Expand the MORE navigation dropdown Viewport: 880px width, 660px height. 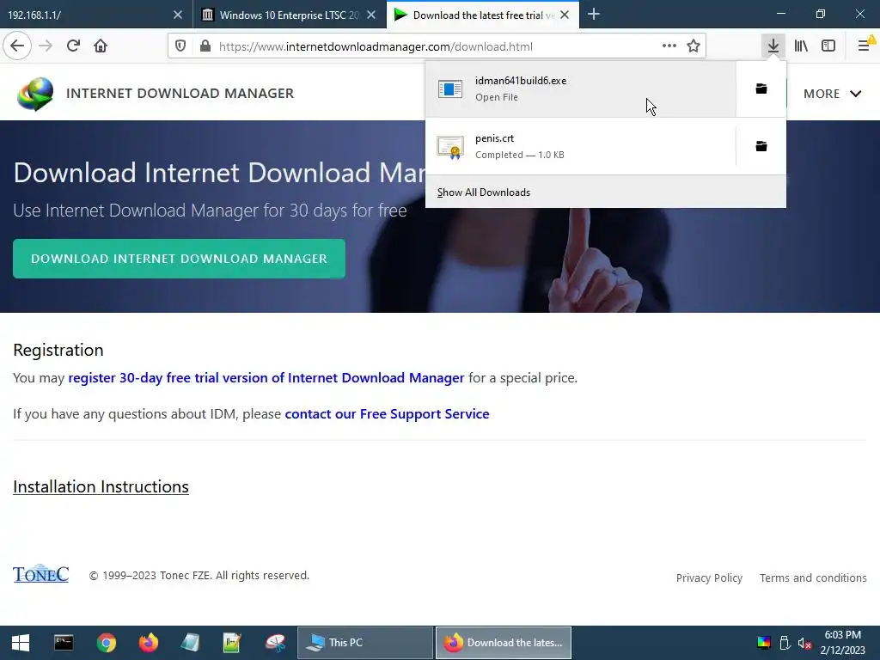832,94
